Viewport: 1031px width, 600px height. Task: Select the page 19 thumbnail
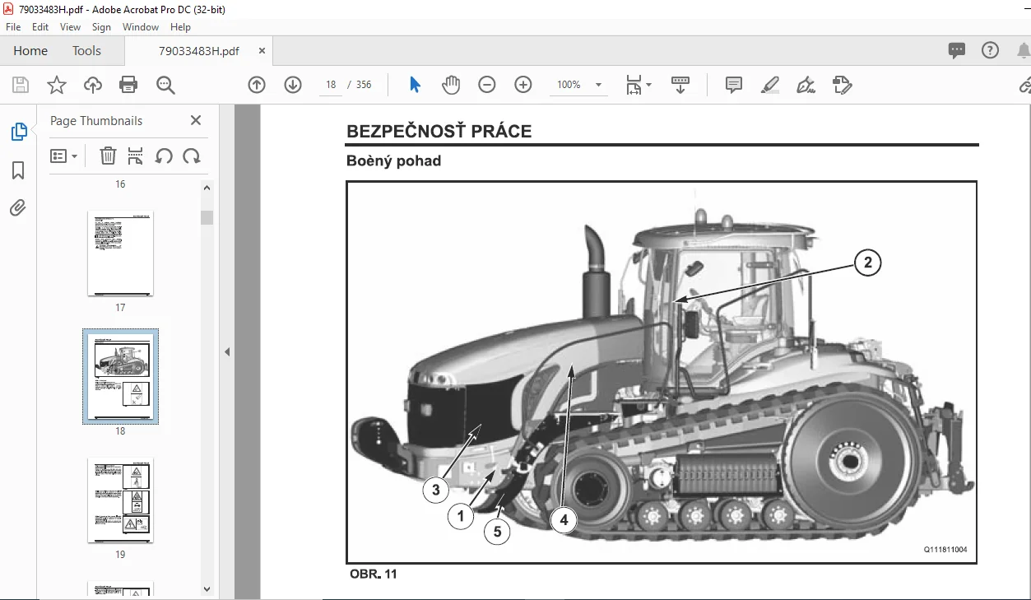tap(120, 500)
